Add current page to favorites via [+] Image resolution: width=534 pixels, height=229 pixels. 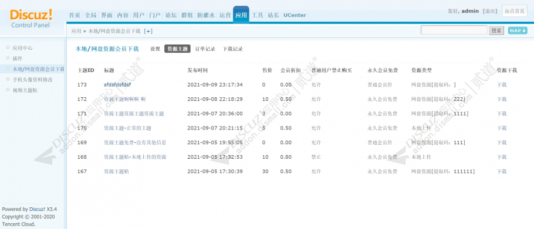(148, 31)
